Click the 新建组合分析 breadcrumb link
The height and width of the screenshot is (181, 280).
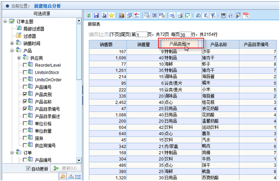pos(47,6)
